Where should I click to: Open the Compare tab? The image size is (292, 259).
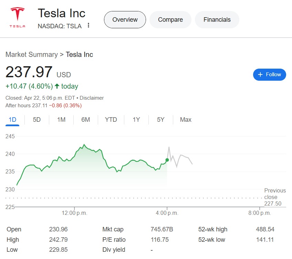click(170, 20)
